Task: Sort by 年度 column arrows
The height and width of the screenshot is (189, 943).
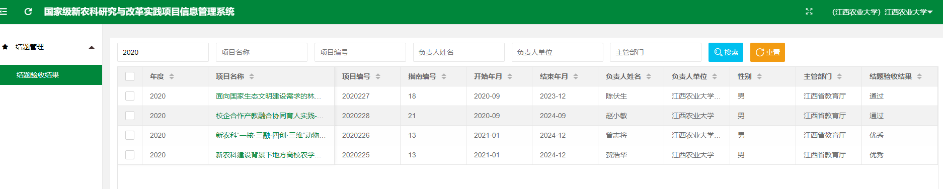Action: [172, 76]
